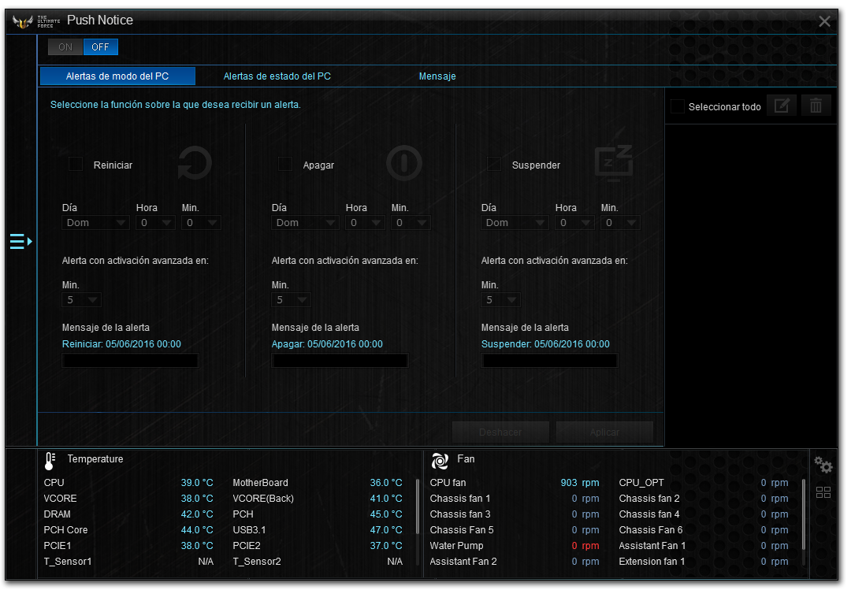Screen dimensions: 851x590
Task: Click the VCORE(Back) temperature 41.0 °C
Action: (386, 499)
